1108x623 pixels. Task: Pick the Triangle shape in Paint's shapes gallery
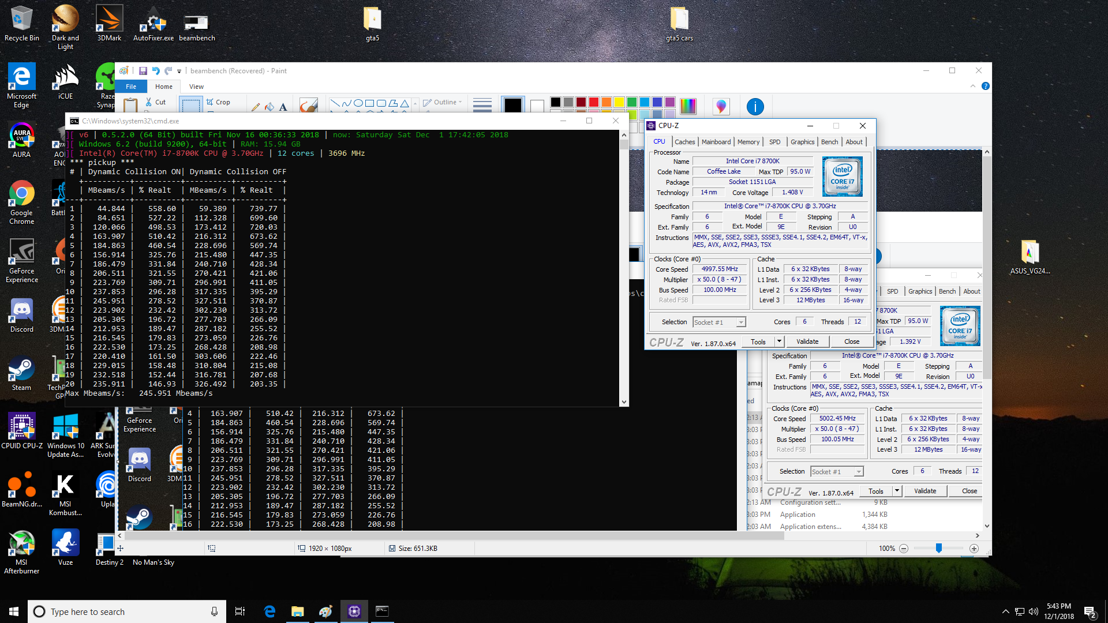(405, 103)
